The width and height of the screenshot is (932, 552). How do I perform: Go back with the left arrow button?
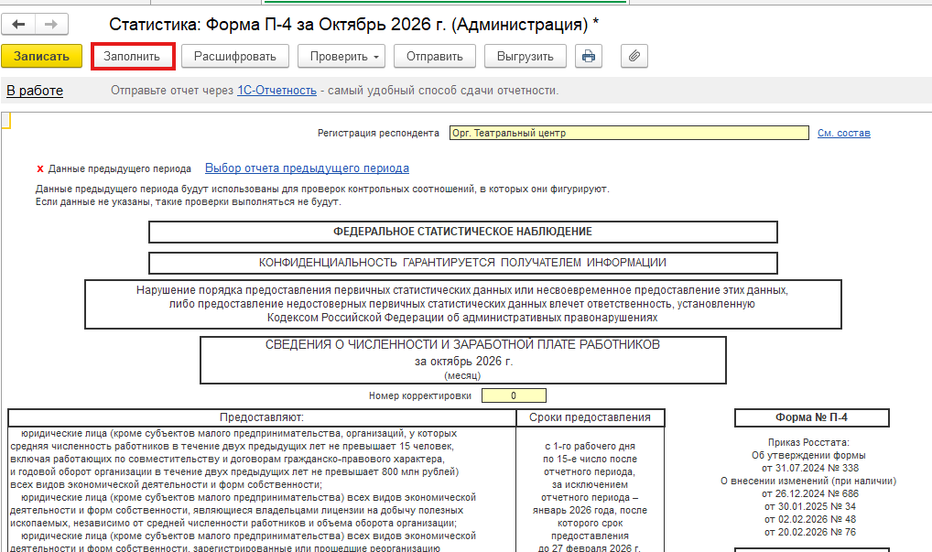pos(18,25)
